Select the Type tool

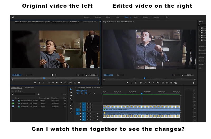(x=71, y=112)
